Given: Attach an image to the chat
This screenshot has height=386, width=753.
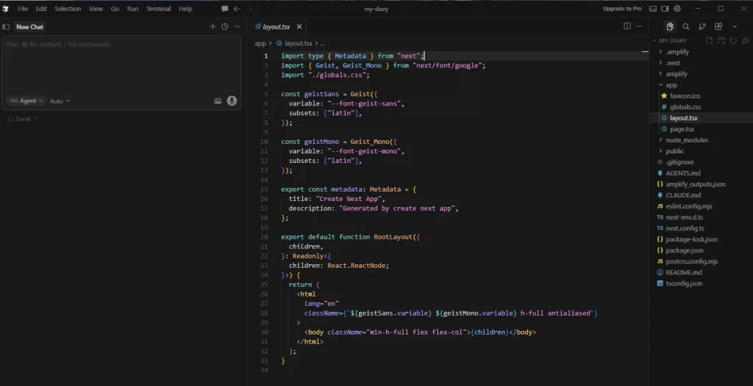Looking at the screenshot, I should click(x=218, y=101).
